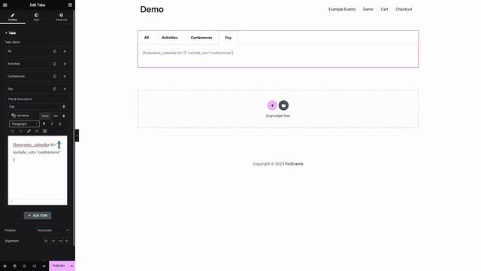
Task: Switch to the Advanced tab
Action: [x=61, y=17]
